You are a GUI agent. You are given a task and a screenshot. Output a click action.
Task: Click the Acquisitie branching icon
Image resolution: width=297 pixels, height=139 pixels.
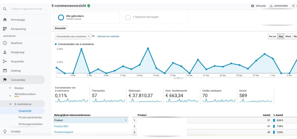point(5,61)
